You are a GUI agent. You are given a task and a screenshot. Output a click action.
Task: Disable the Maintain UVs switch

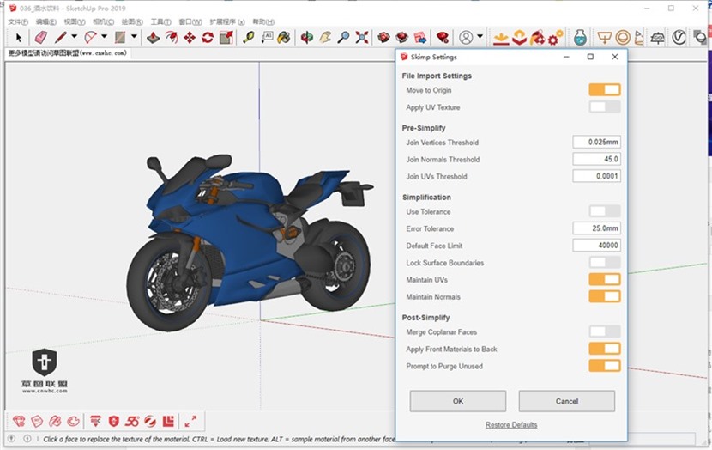[605, 280]
